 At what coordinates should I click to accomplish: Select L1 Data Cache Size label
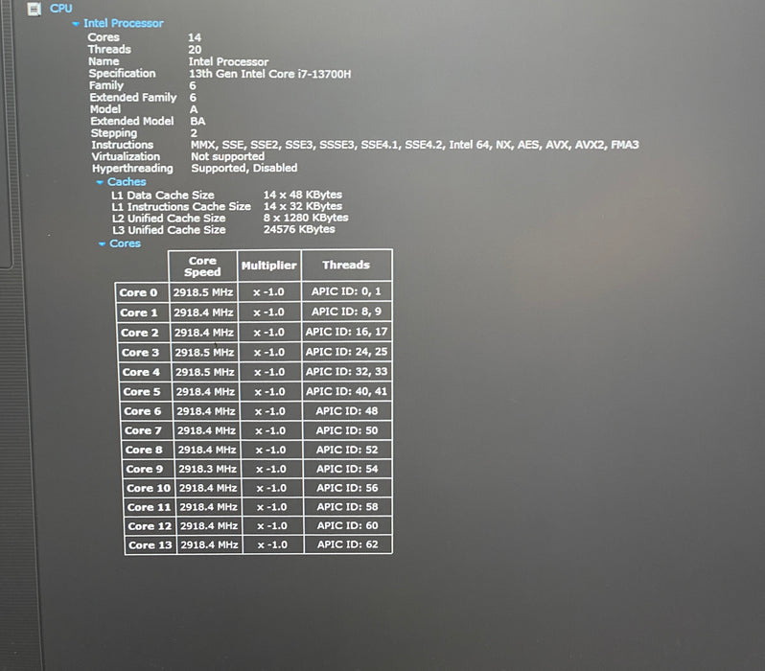click(162, 195)
